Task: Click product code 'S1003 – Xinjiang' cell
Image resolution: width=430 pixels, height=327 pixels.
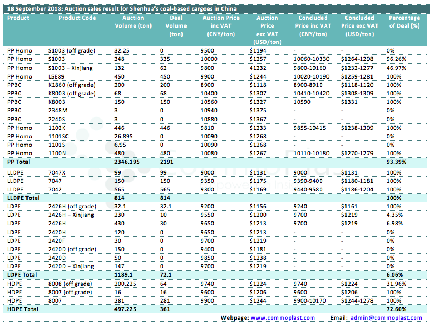Action: (x=72, y=68)
